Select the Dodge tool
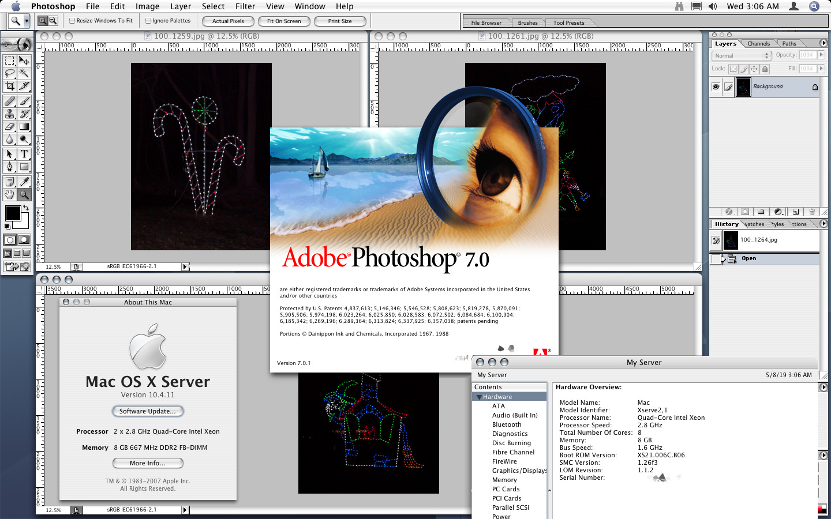Screen dimensions: 831x519 coord(24,139)
